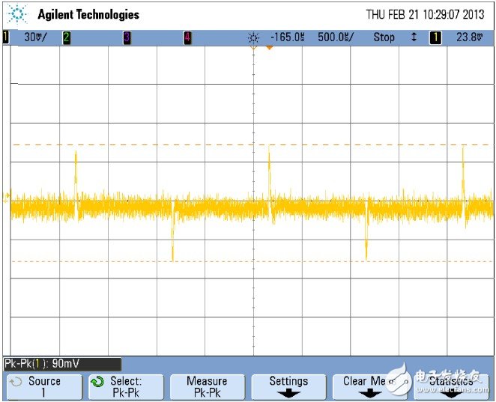Open the Settings softkey menu
The height and width of the screenshot is (402, 496).
pos(288,386)
